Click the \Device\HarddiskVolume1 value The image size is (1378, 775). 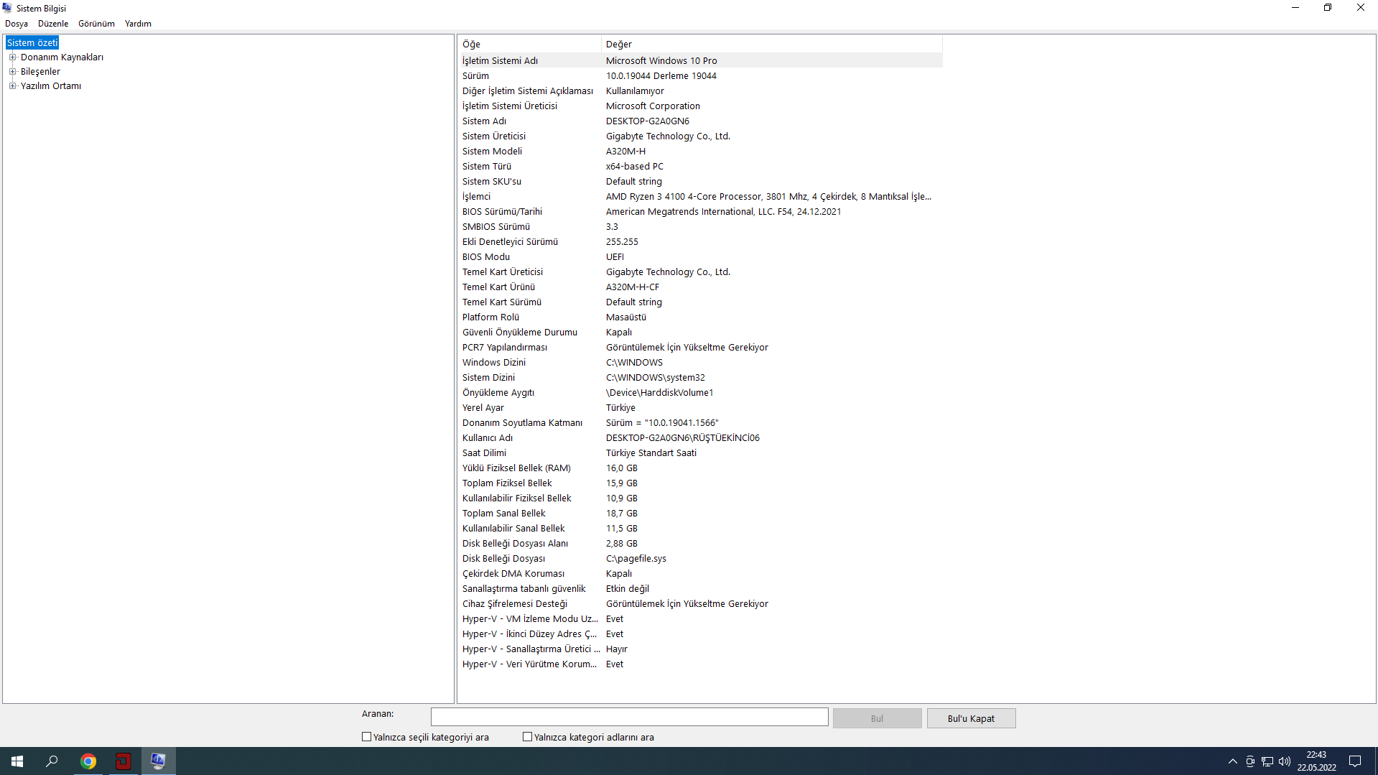click(660, 393)
